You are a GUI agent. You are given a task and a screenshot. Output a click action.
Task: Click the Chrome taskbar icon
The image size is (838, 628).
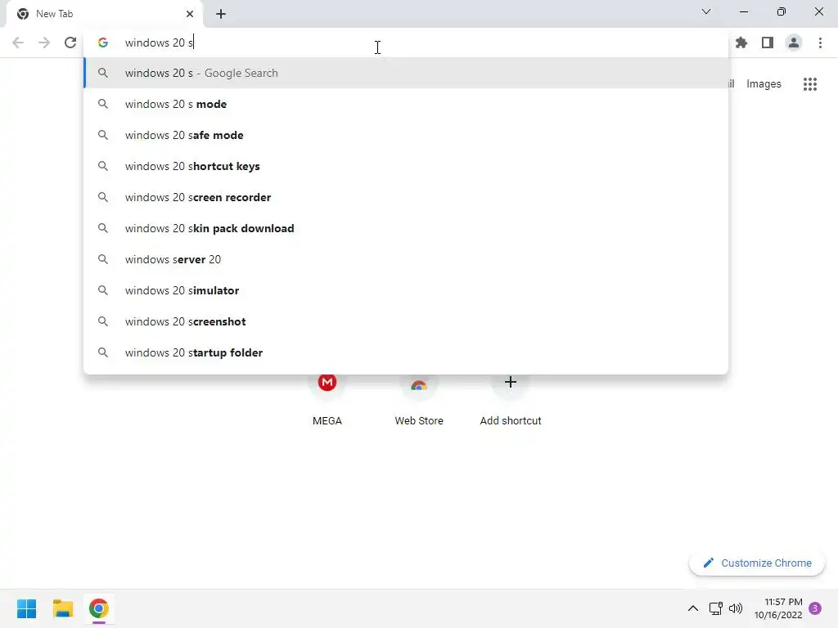tap(99, 608)
